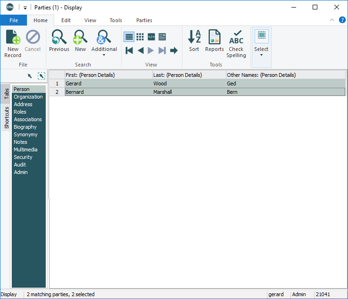The image size is (348, 299).
Task: Expand the Additional search dropdown
Action: (x=104, y=55)
